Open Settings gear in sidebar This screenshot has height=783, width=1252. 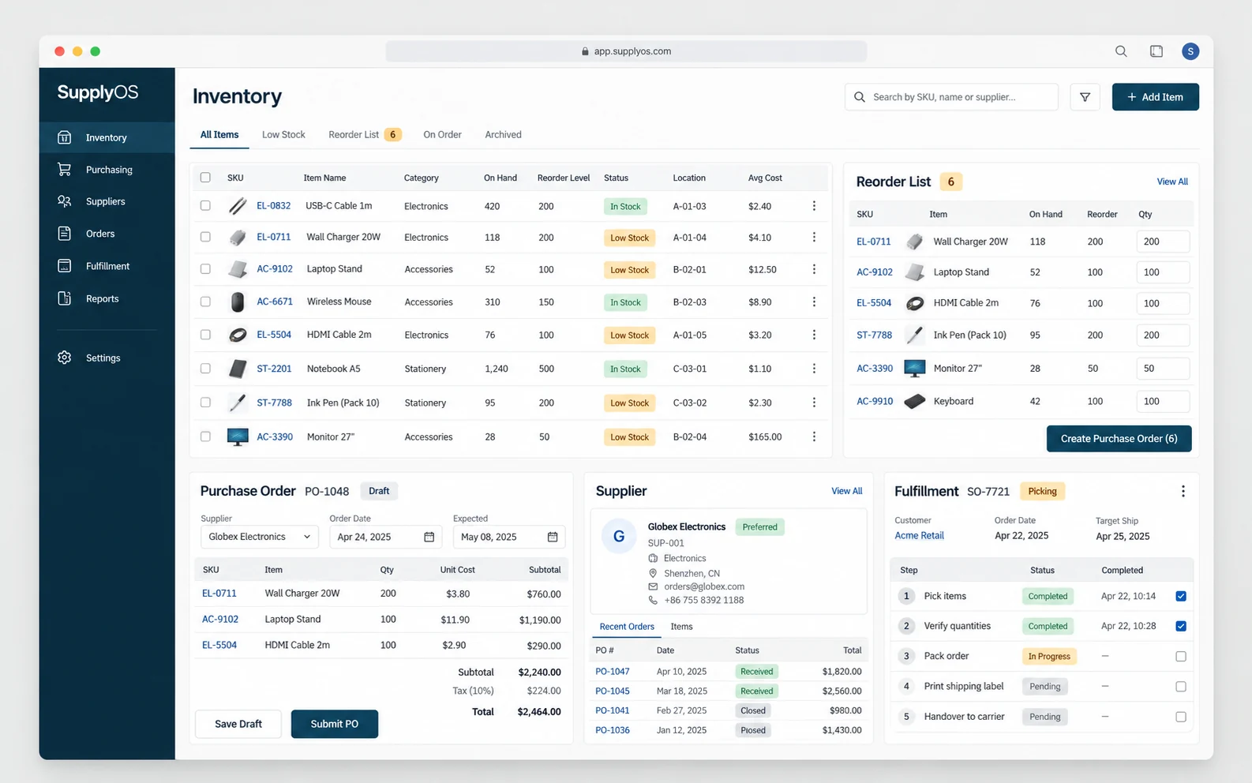[x=65, y=358]
